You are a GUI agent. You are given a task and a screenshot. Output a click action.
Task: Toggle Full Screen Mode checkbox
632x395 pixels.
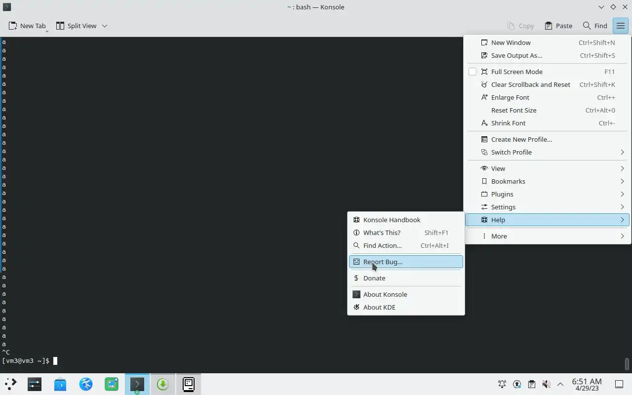[x=473, y=72]
